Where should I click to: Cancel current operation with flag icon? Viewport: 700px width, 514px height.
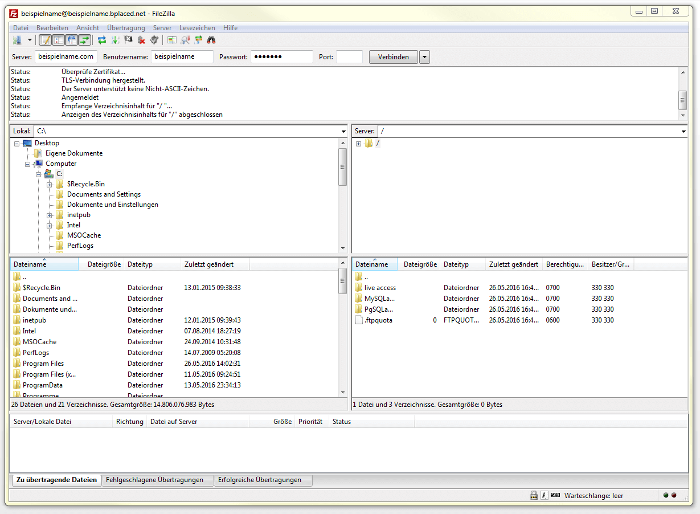(128, 40)
